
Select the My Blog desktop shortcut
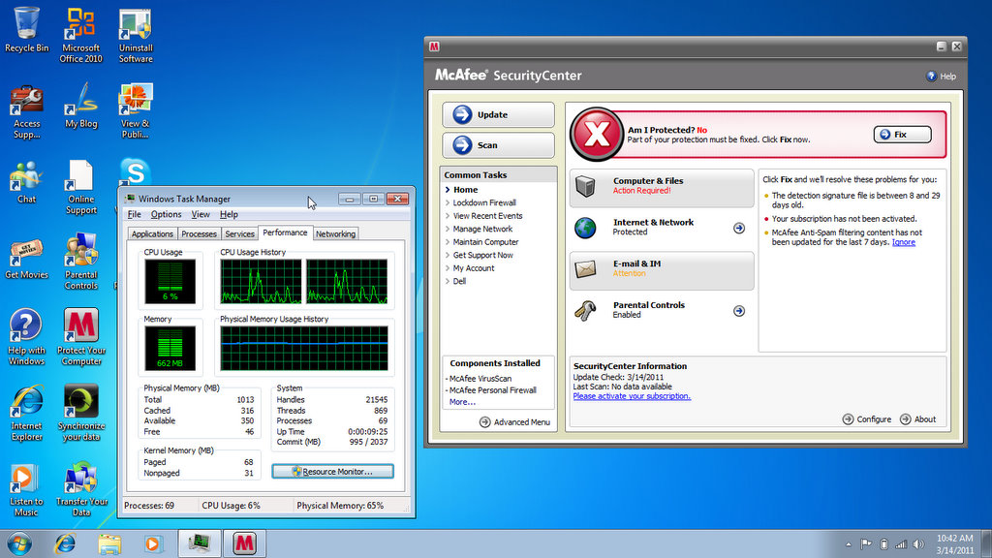pos(81,106)
